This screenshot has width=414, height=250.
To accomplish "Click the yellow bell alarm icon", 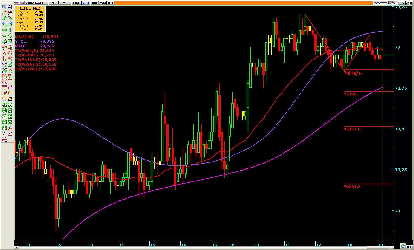I will pos(10,99).
